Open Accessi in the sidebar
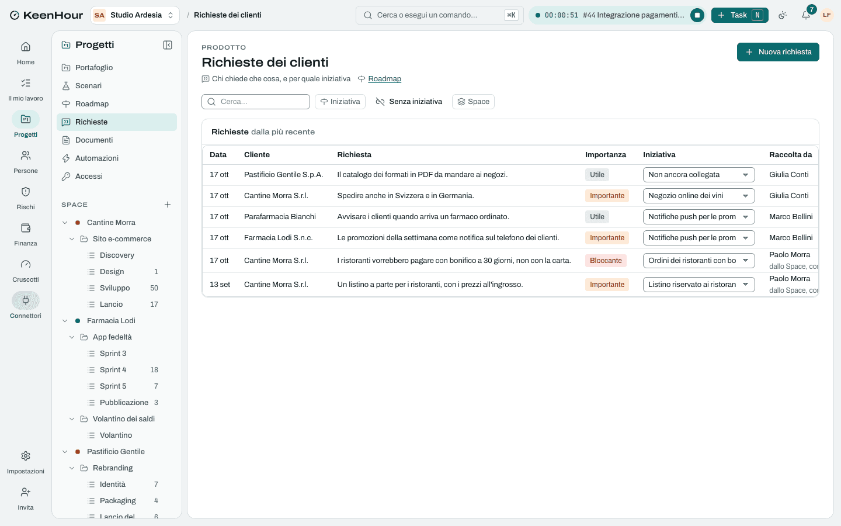 click(x=117, y=177)
